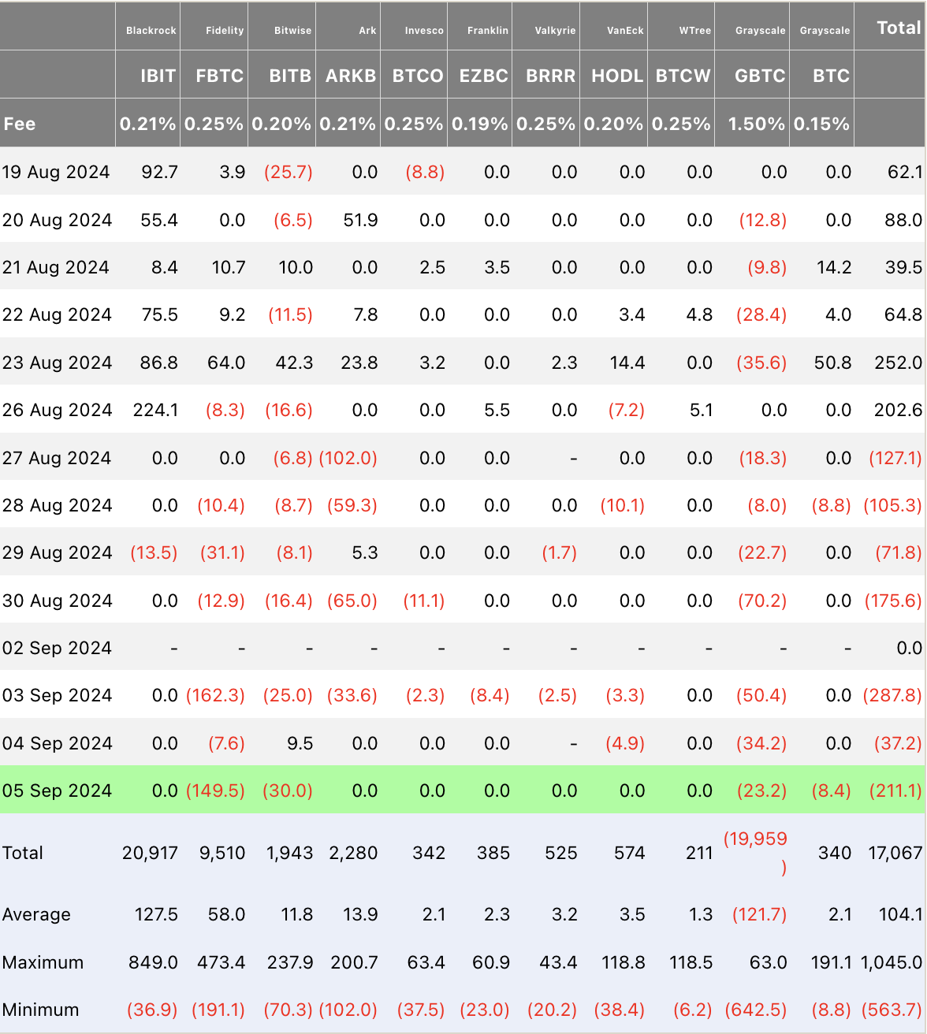
Task: Select the Franklin issuer header label
Action: point(488,31)
